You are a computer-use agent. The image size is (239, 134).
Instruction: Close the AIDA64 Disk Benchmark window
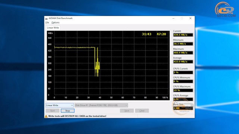(x=190, y=18)
